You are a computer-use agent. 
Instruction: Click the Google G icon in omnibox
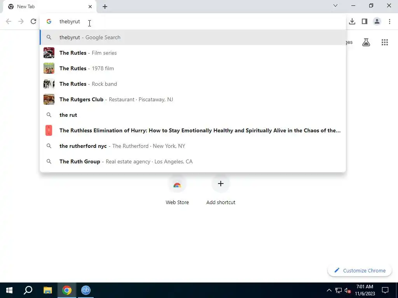pyautogui.click(x=49, y=22)
